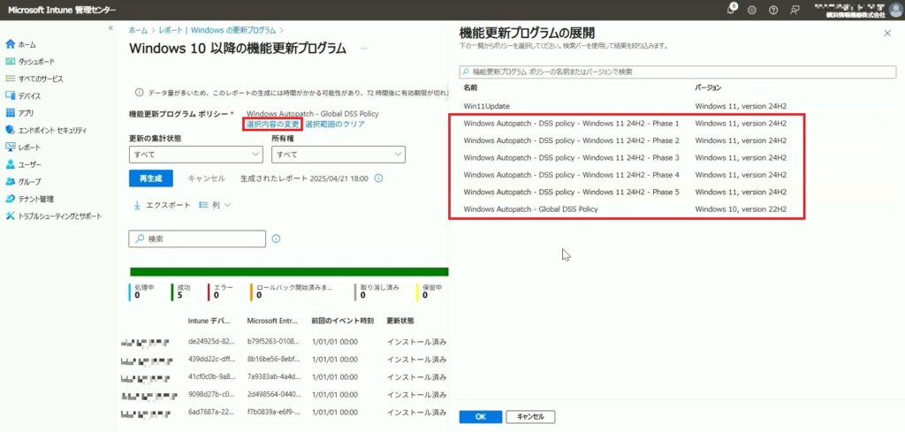Click the green status progress bar

[x=289, y=272]
